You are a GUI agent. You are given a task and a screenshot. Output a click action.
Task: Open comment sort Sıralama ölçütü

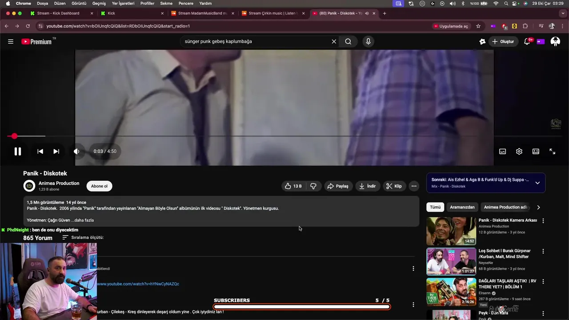[83, 237]
